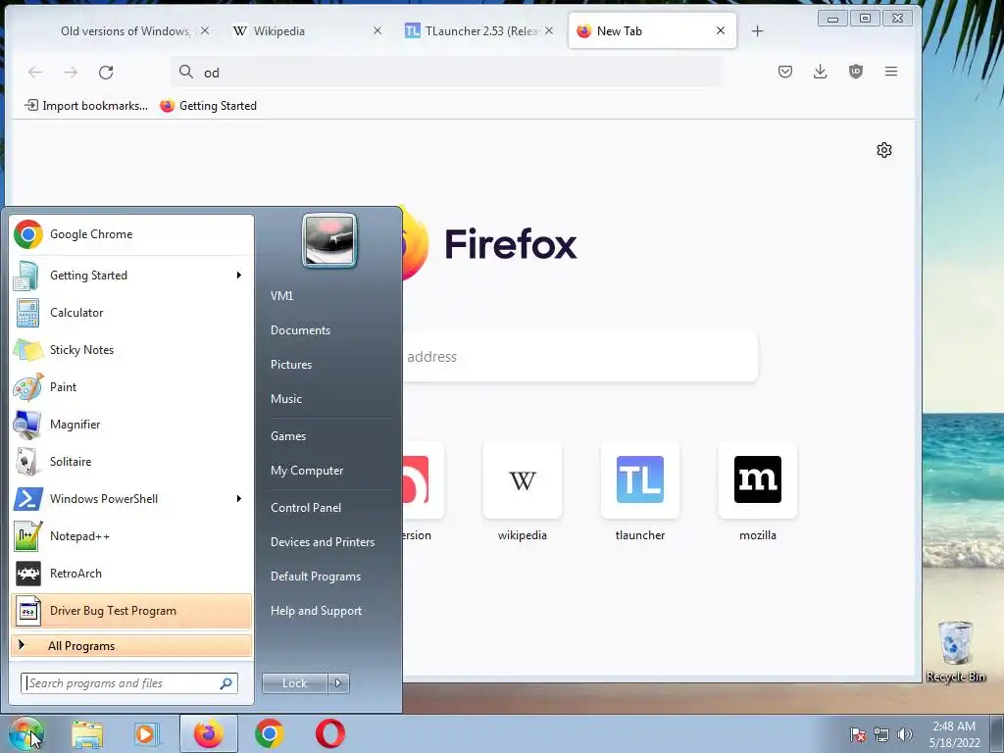Open a new Firefox tab
1004x753 pixels.
point(758,30)
